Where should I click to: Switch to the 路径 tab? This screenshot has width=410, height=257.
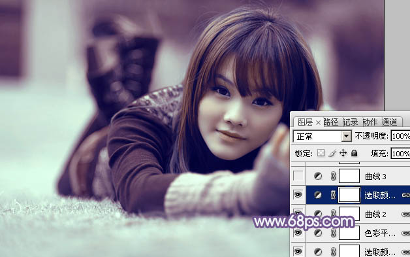pyautogui.click(x=331, y=122)
